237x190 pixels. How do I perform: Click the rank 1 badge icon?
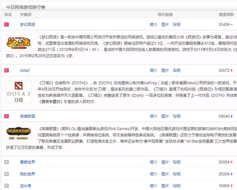click(x=7, y=24)
